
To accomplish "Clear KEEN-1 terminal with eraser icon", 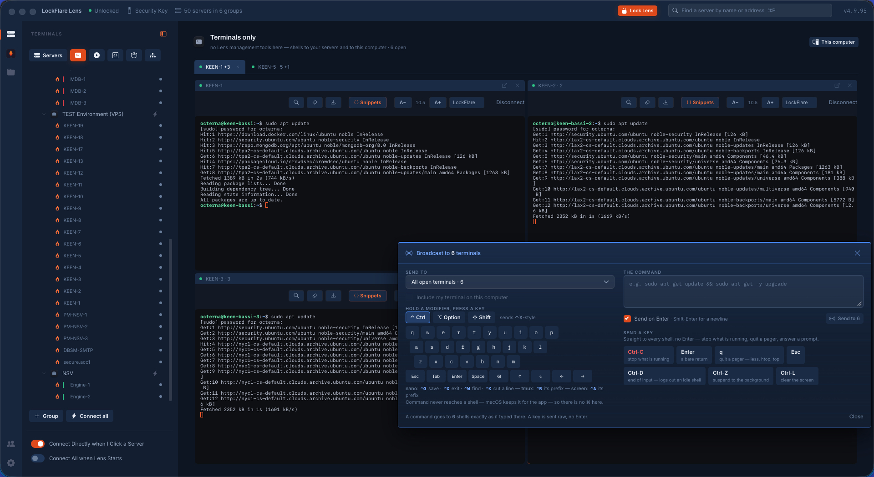I will tap(315, 103).
